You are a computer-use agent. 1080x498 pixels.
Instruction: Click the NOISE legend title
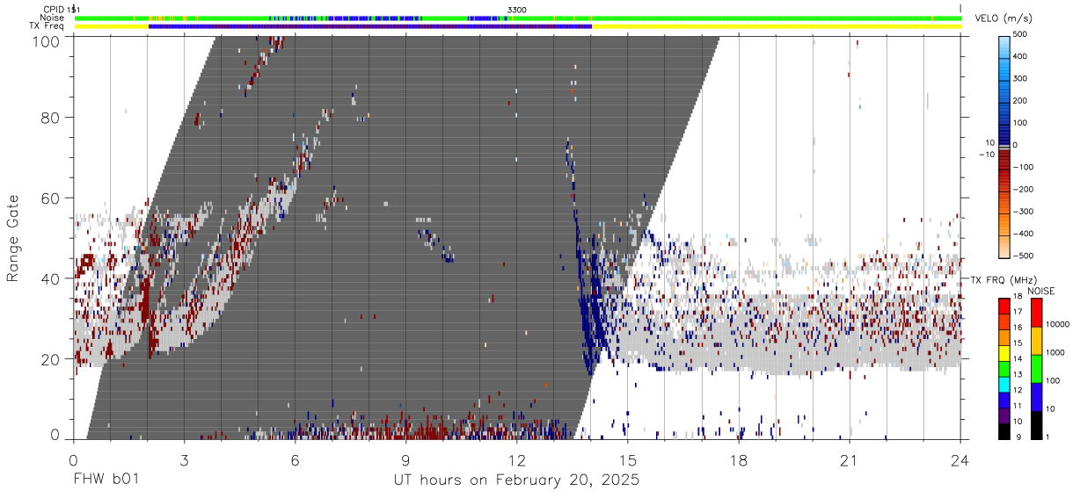tap(1041, 291)
